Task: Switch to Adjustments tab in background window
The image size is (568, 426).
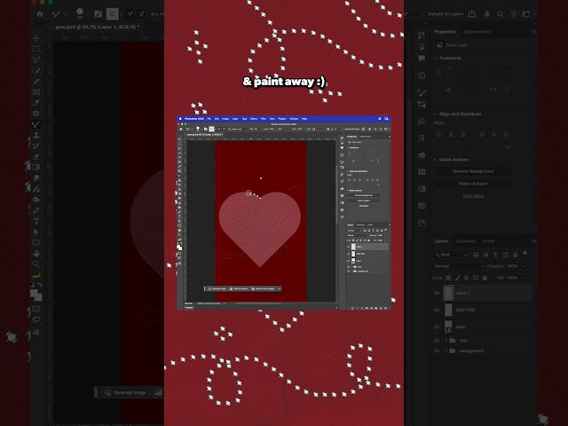Action: click(477, 32)
